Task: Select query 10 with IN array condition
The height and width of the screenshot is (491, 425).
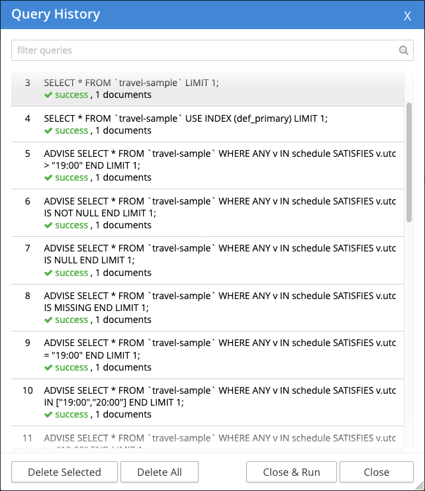Action: pyautogui.click(x=220, y=396)
